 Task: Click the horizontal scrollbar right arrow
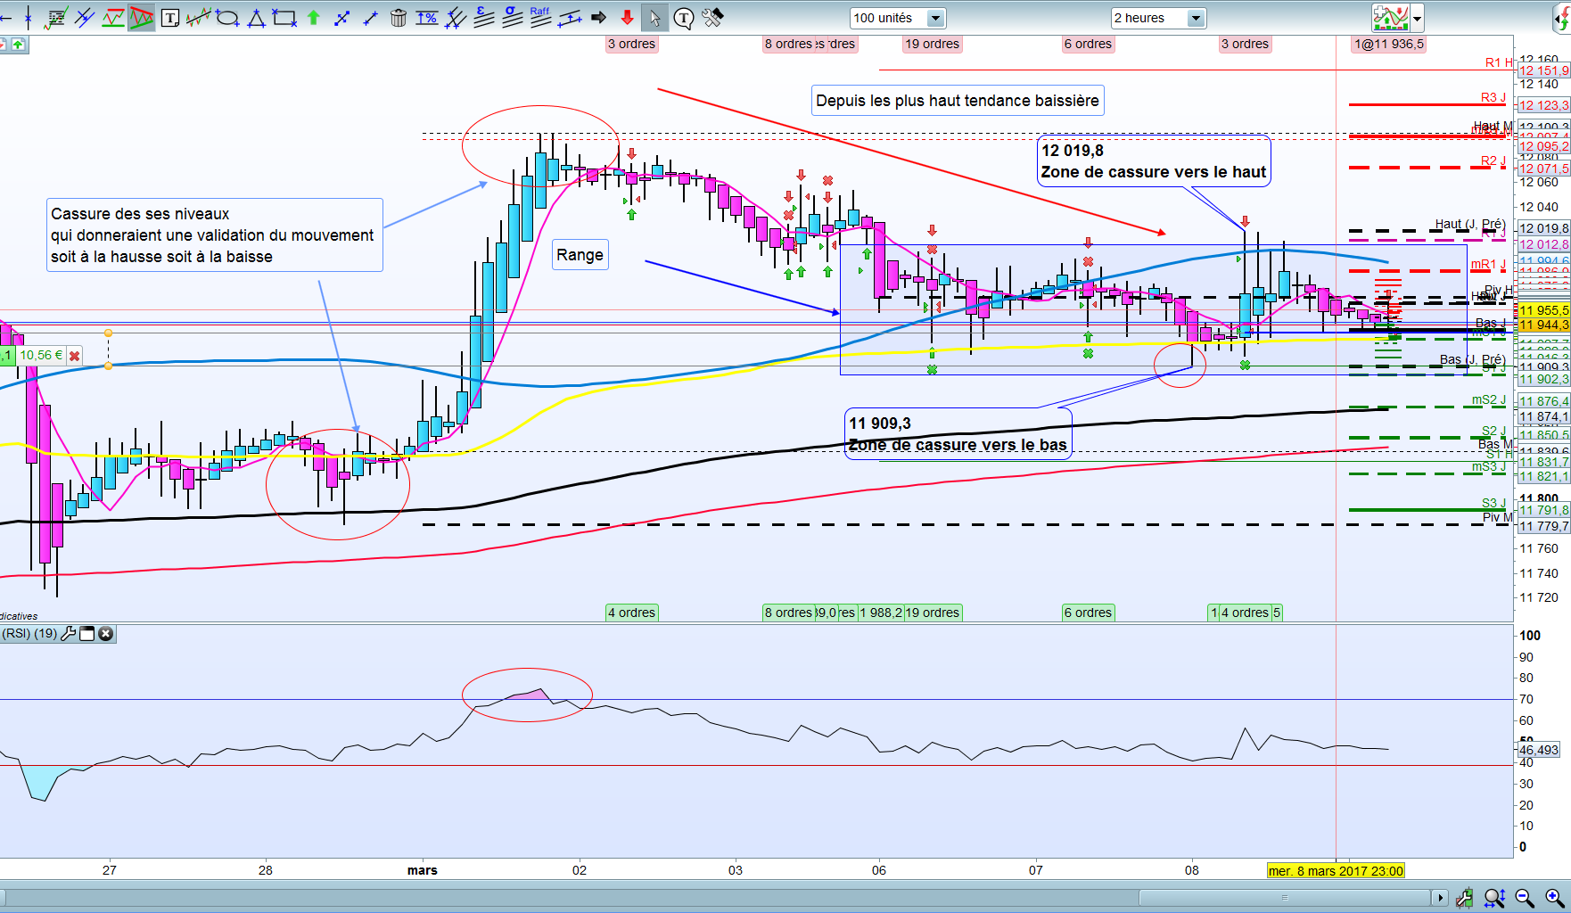click(x=1439, y=898)
